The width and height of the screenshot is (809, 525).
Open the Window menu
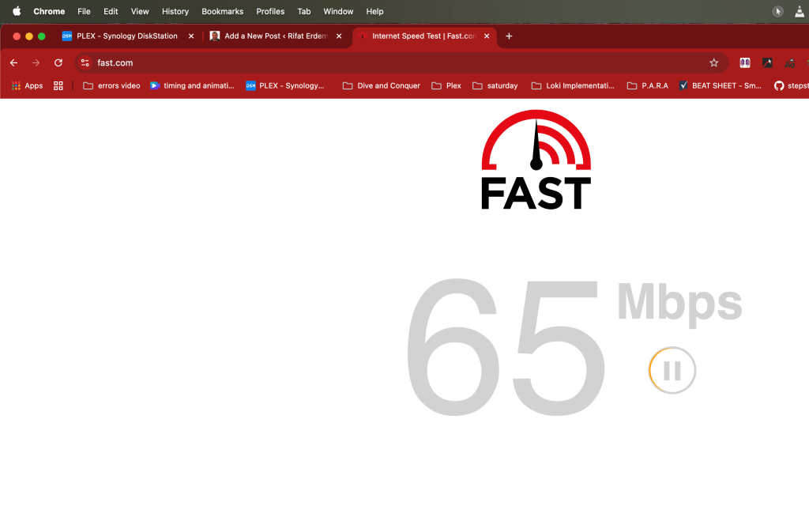click(x=338, y=11)
